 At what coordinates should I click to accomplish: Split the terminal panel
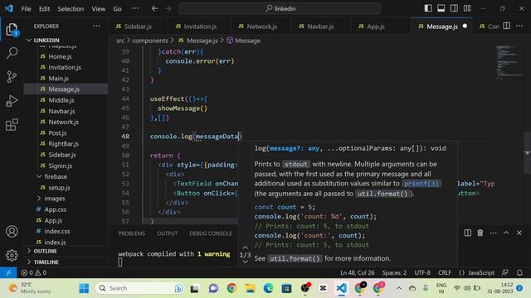tap(468, 233)
